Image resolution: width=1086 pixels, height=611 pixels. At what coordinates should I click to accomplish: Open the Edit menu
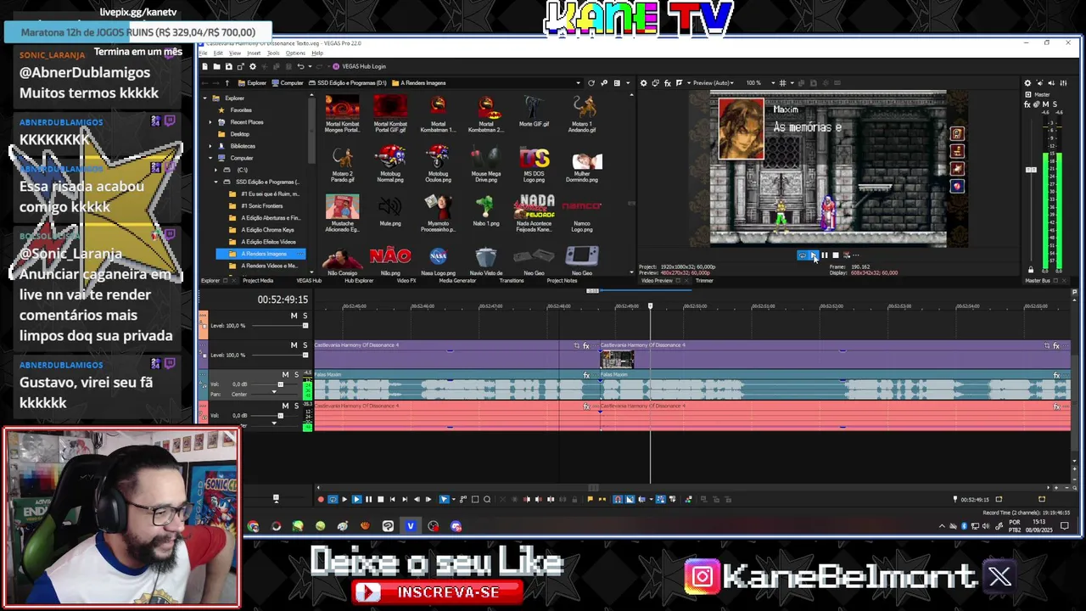[218, 53]
